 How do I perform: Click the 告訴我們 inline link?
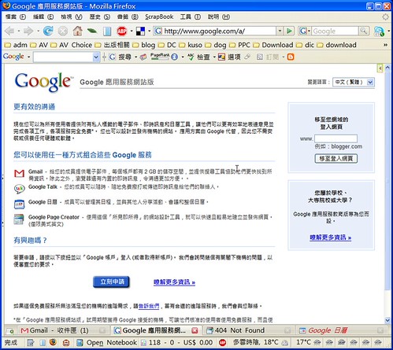tap(149, 306)
